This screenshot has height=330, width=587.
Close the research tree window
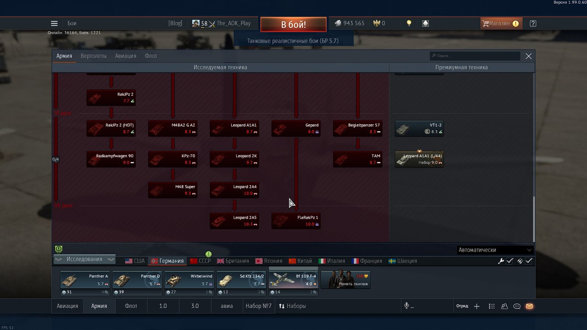pos(528,56)
